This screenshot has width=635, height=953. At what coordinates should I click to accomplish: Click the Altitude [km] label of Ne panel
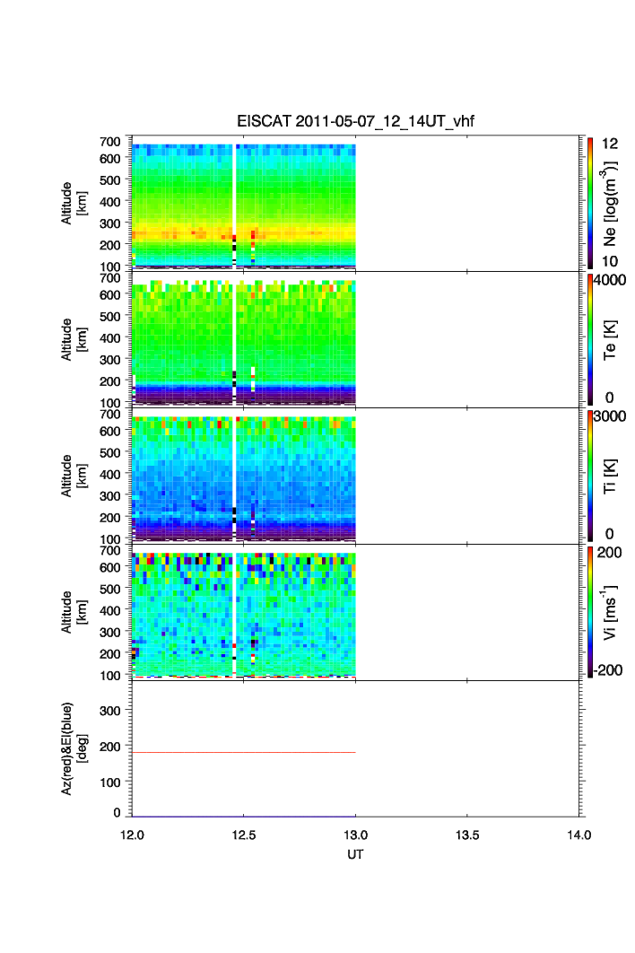74,203
